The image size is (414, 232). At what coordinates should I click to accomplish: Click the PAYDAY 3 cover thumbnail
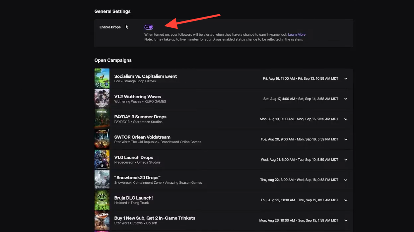coord(102,119)
